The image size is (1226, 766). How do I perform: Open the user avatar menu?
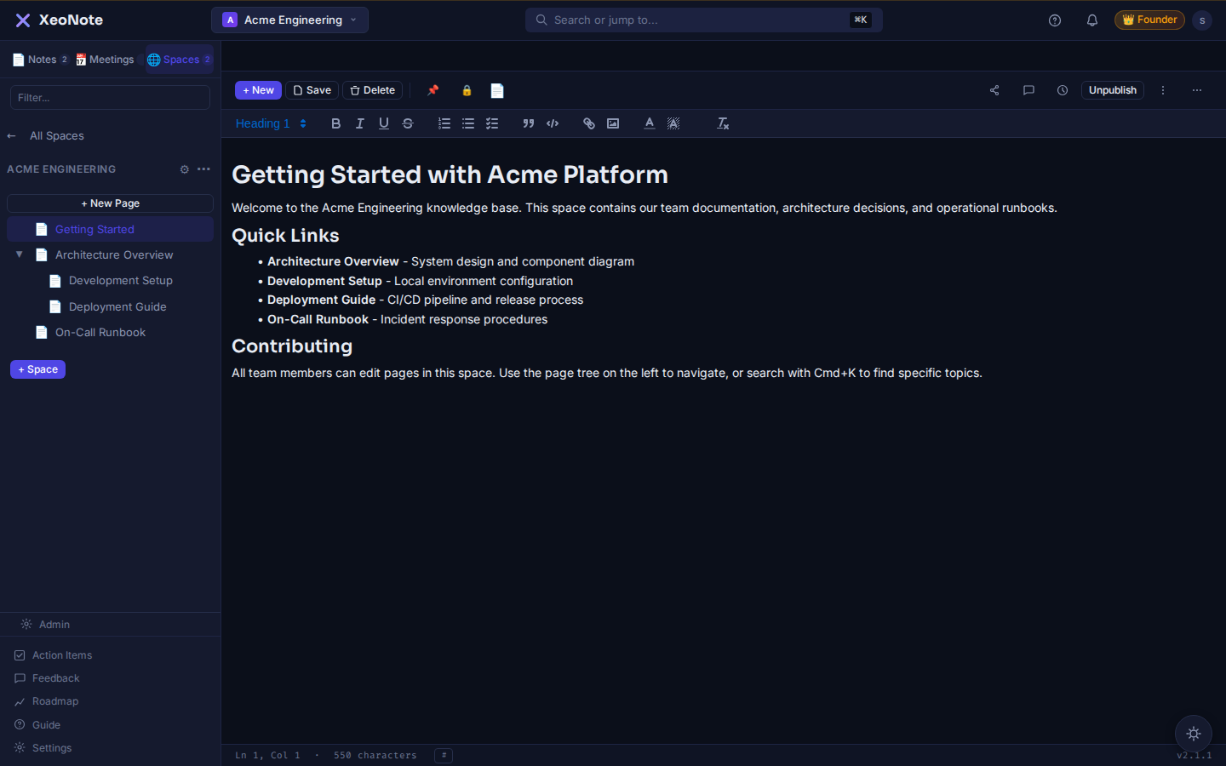(x=1202, y=20)
